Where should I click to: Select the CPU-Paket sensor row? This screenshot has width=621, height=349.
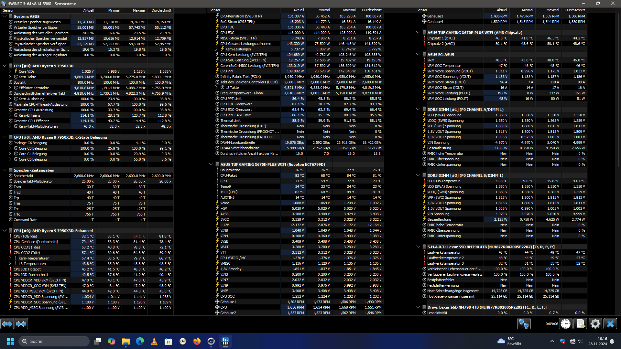229,175
